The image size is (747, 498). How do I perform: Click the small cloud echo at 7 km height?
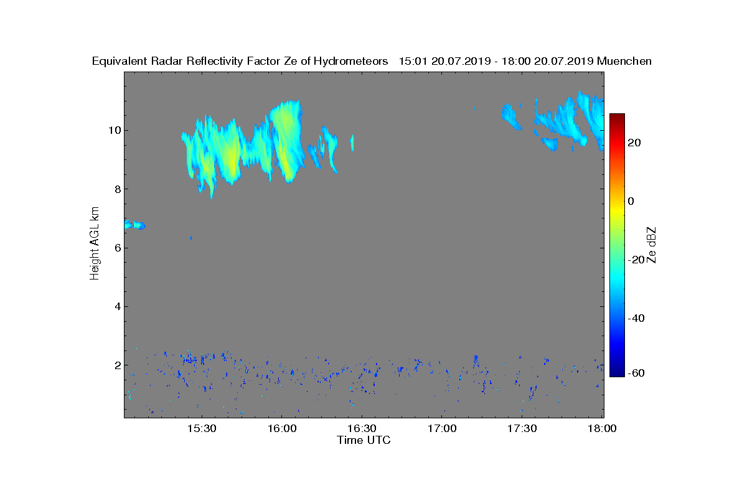coord(134,225)
